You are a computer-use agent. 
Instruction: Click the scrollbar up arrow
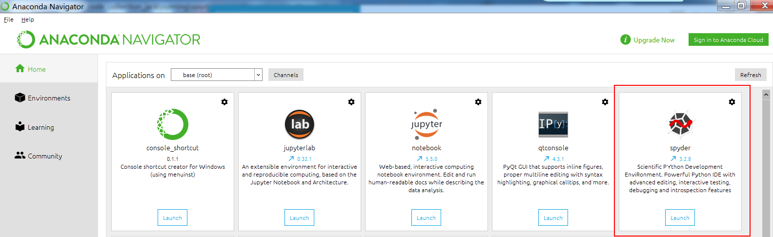[766, 95]
